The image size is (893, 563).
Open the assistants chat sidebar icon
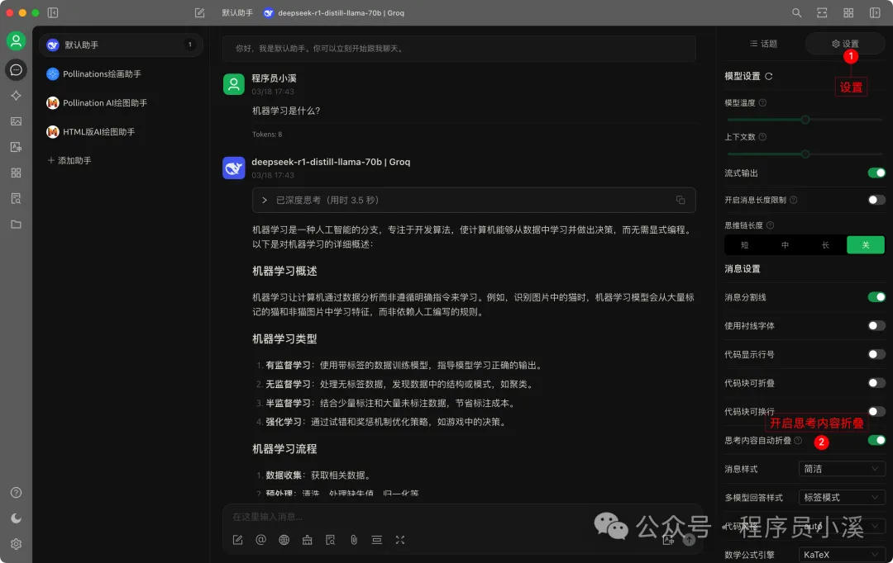click(x=16, y=69)
